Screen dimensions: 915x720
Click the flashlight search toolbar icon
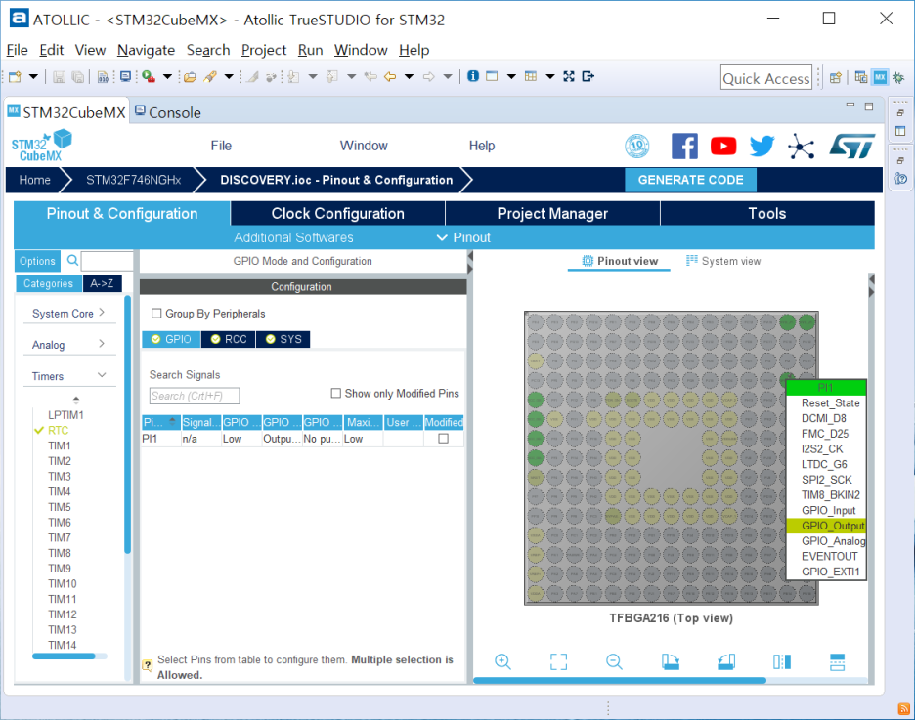click(x=210, y=76)
